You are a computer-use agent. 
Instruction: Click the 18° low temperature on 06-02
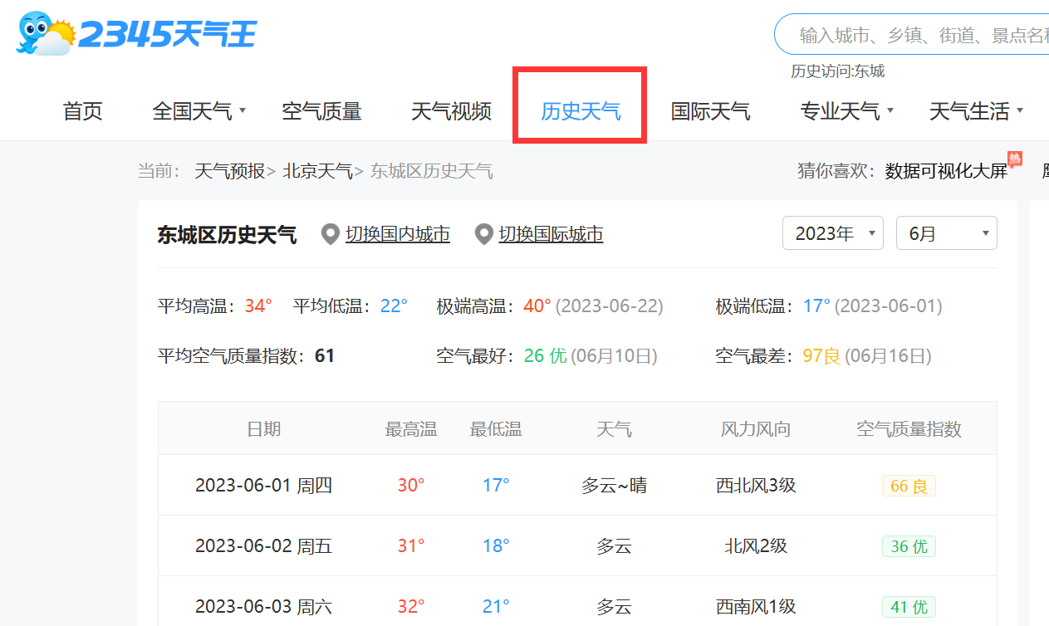click(496, 546)
